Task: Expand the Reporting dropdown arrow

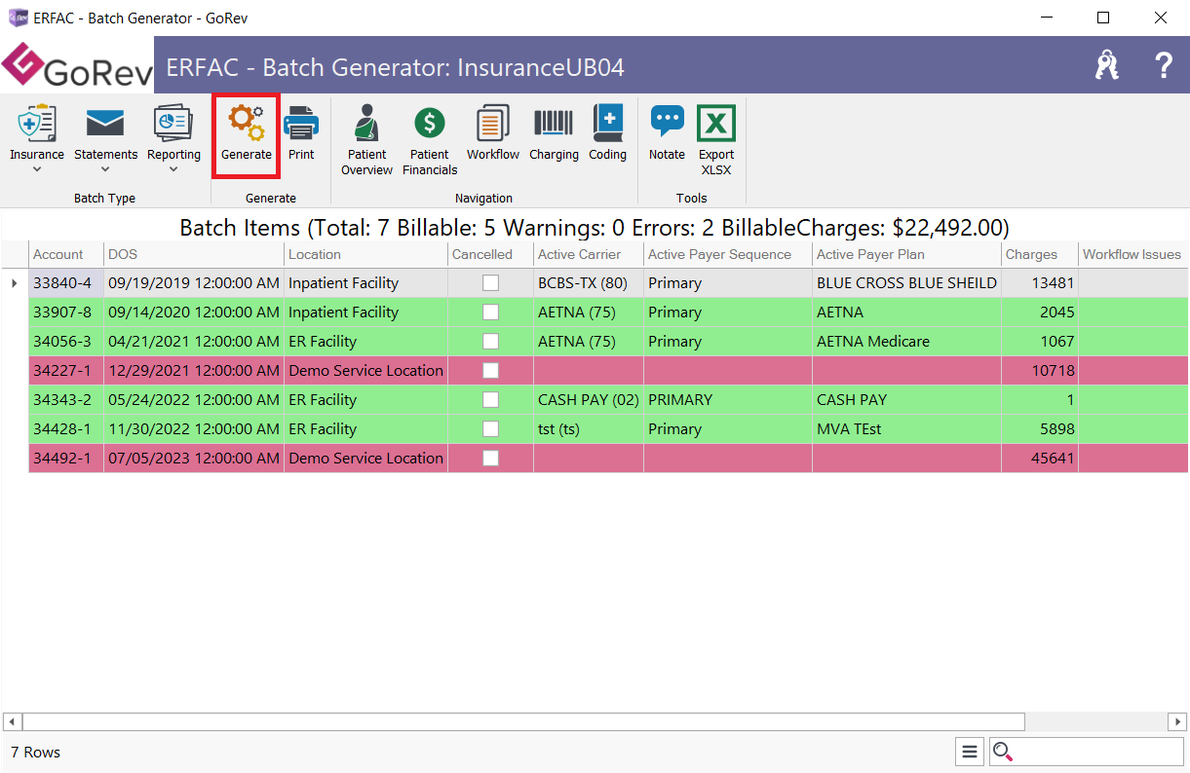Action: click(173, 169)
